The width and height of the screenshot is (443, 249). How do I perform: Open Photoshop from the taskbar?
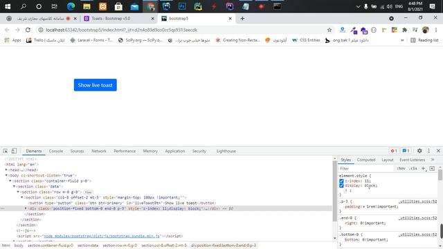[182, 6]
